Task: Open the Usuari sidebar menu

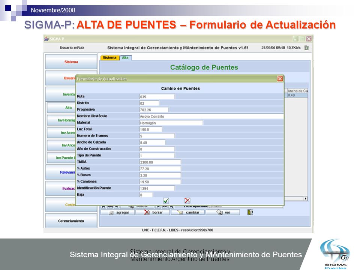Action: pyautogui.click(x=61, y=78)
